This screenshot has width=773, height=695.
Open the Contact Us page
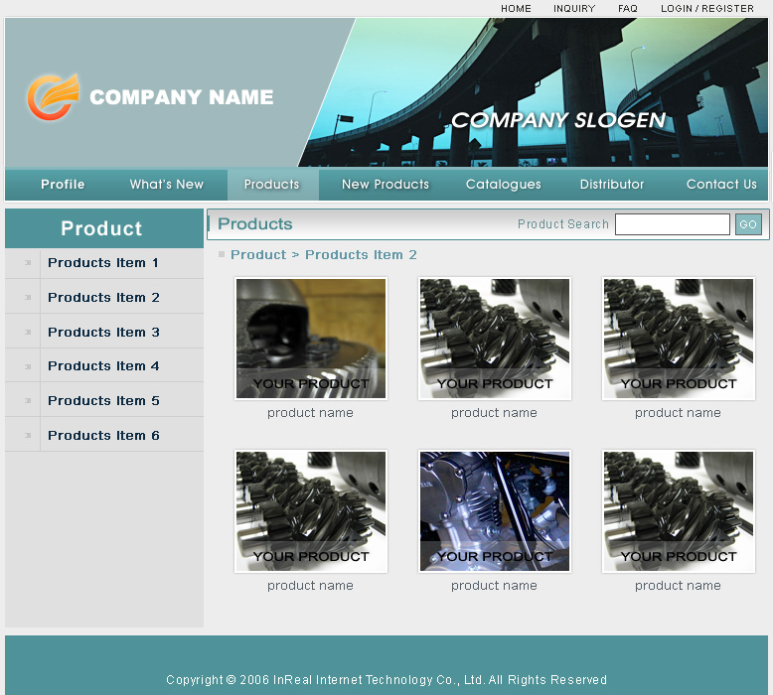[721, 185]
